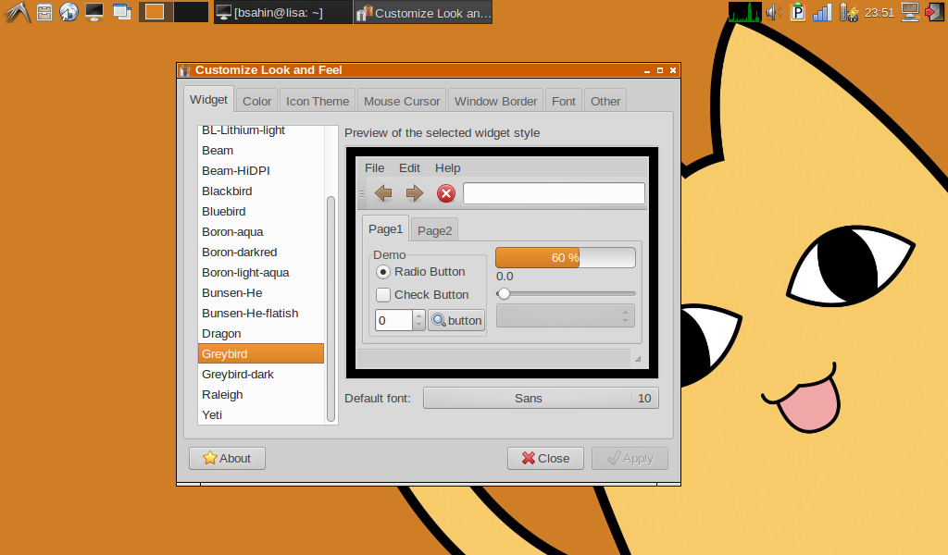This screenshot has width=948, height=555.
Task: Click the red stop icon in preview
Action: pyautogui.click(x=446, y=193)
